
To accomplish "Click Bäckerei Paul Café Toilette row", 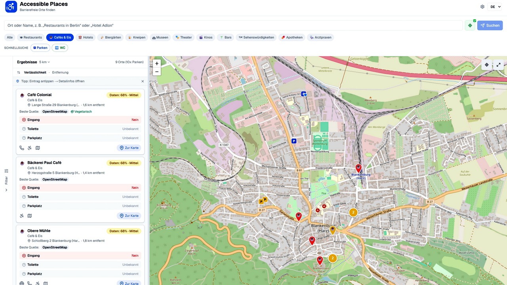I will pyautogui.click(x=80, y=197).
